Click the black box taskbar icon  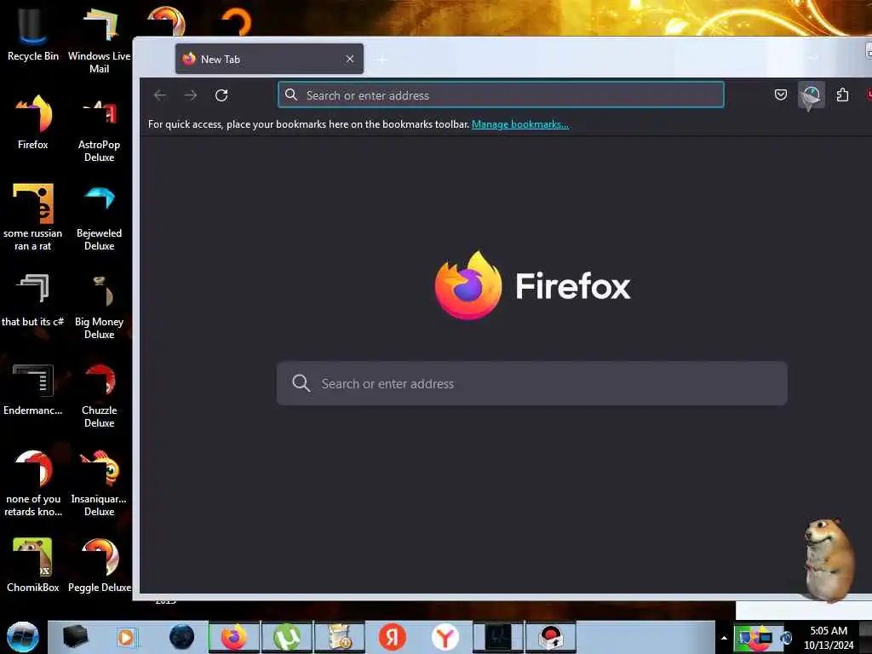(76, 637)
